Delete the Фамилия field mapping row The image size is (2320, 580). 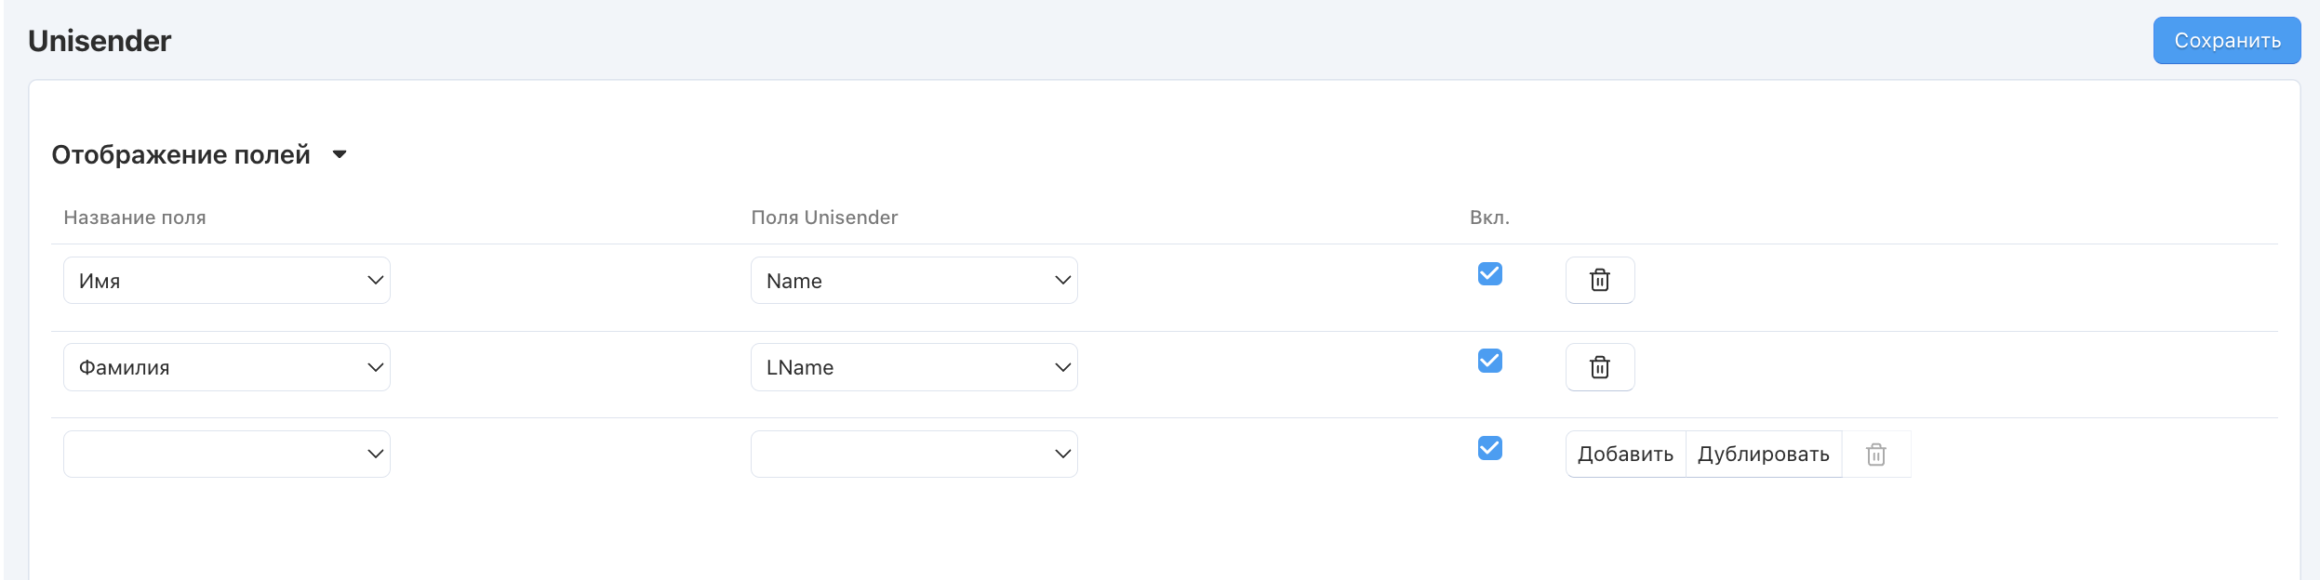click(1599, 367)
